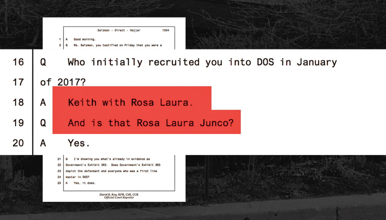Click the text "of 2017?"
The image size is (386, 220).
tap(63, 82)
